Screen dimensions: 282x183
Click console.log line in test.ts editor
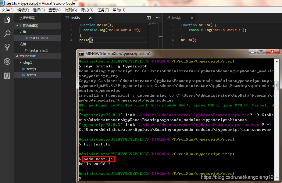tap(112, 30)
